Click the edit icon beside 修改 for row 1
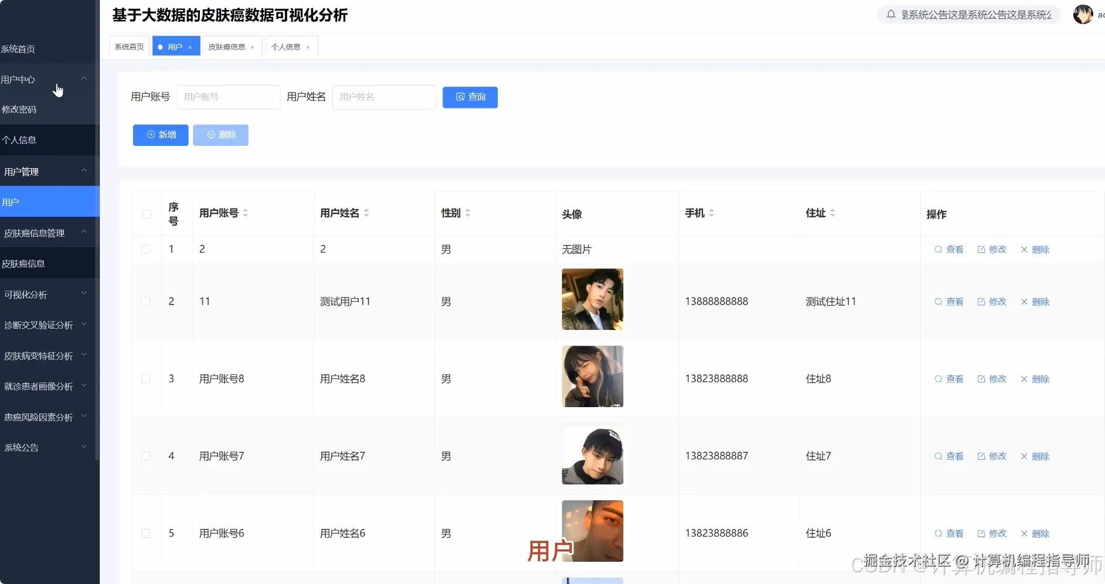Viewport: 1105px width, 584px height. 982,249
